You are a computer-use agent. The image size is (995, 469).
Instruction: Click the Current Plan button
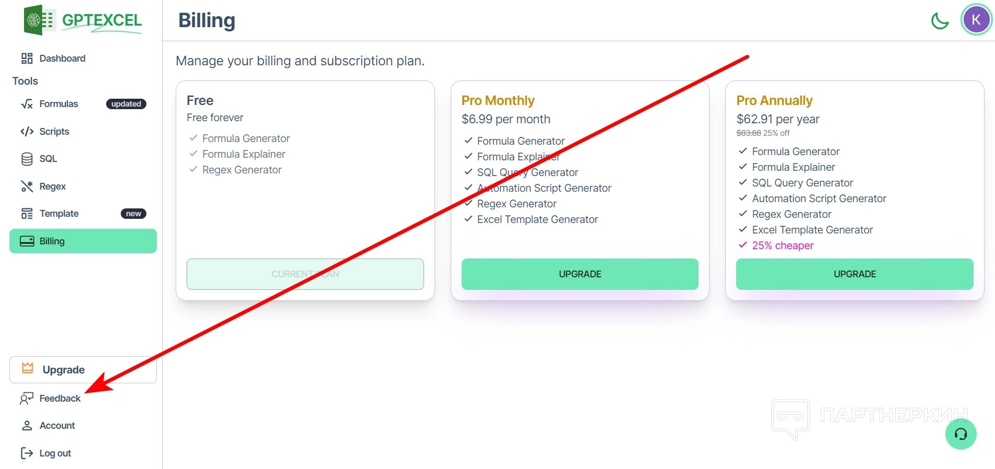[x=305, y=274]
